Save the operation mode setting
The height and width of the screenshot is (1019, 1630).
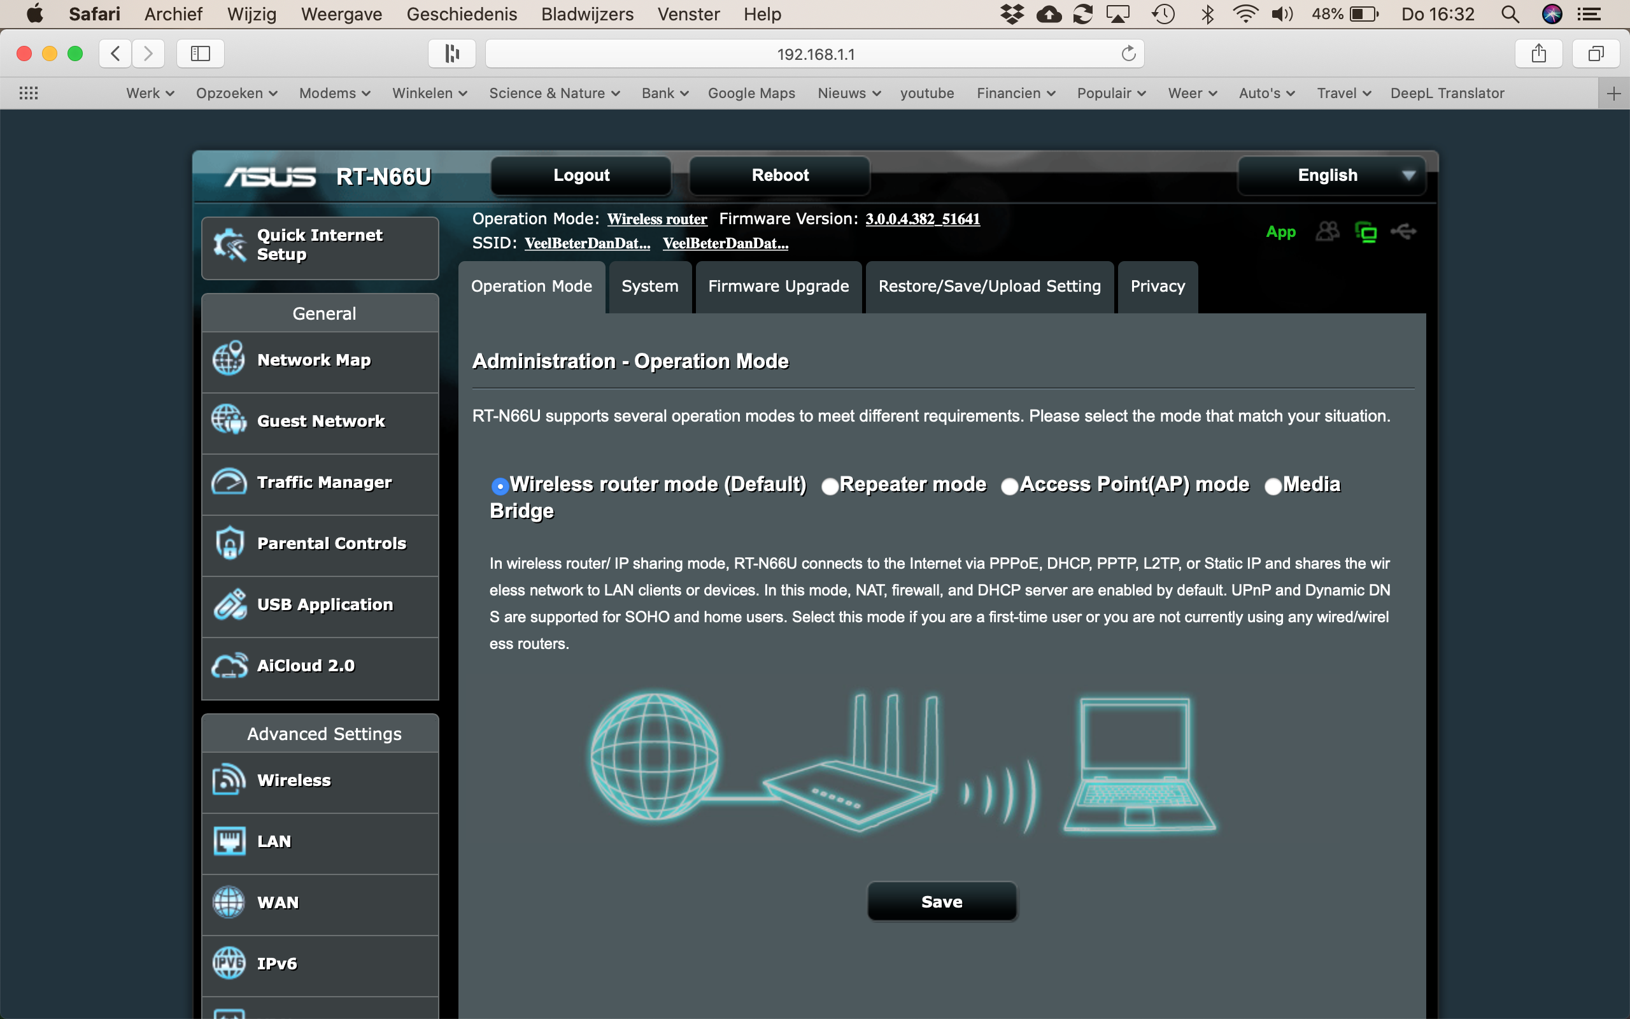coord(942,902)
